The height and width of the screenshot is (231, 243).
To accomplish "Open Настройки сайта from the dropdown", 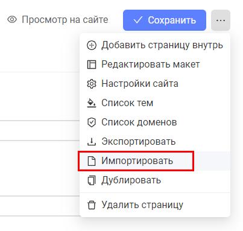I will (x=155, y=84).
